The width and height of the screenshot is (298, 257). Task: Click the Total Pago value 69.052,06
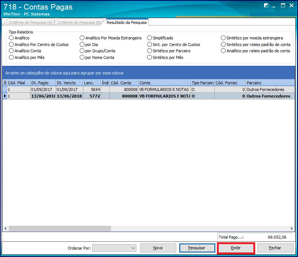pyautogui.click(x=277, y=237)
